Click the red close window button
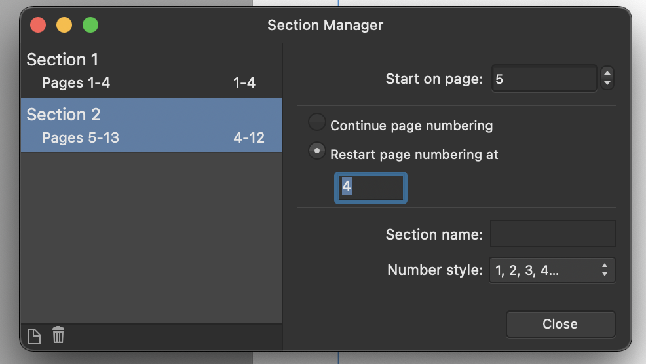 point(38,26)
